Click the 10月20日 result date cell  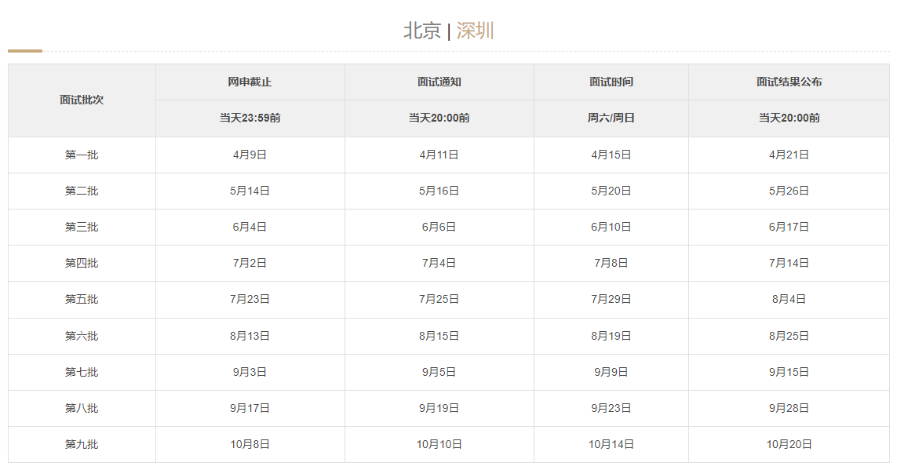coord(789,444)
